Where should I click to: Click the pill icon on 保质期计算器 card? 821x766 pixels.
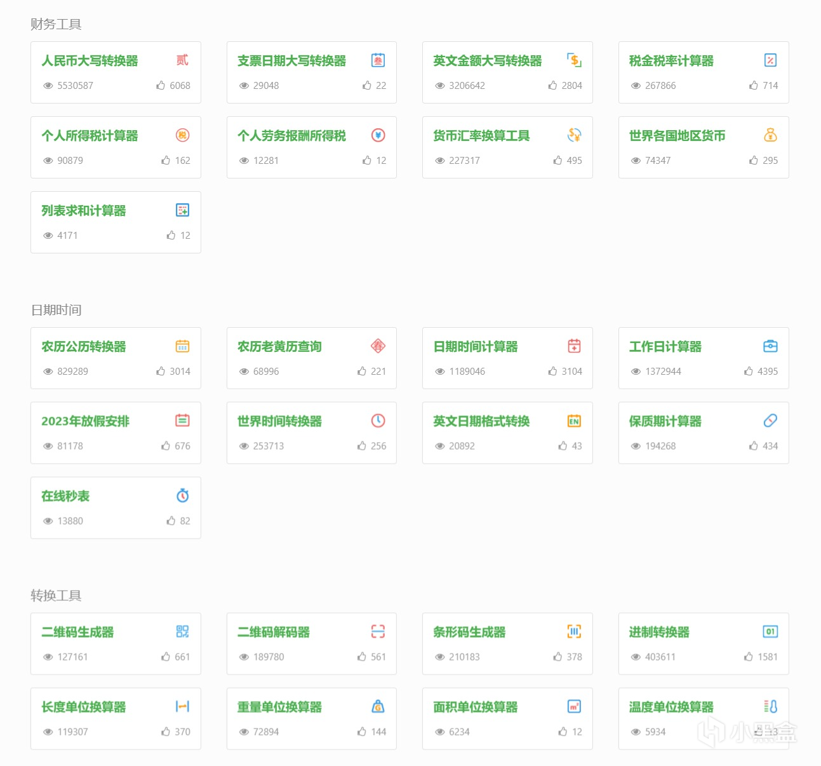coord(770,421)
